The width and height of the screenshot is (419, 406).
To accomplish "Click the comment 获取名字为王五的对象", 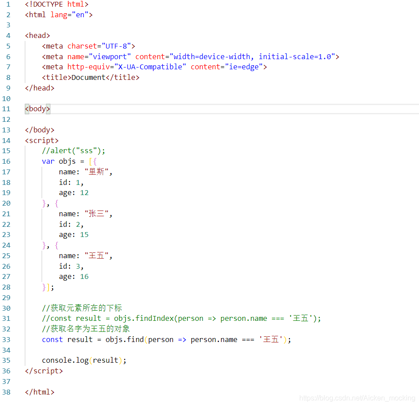I will (x=86, y=329).
